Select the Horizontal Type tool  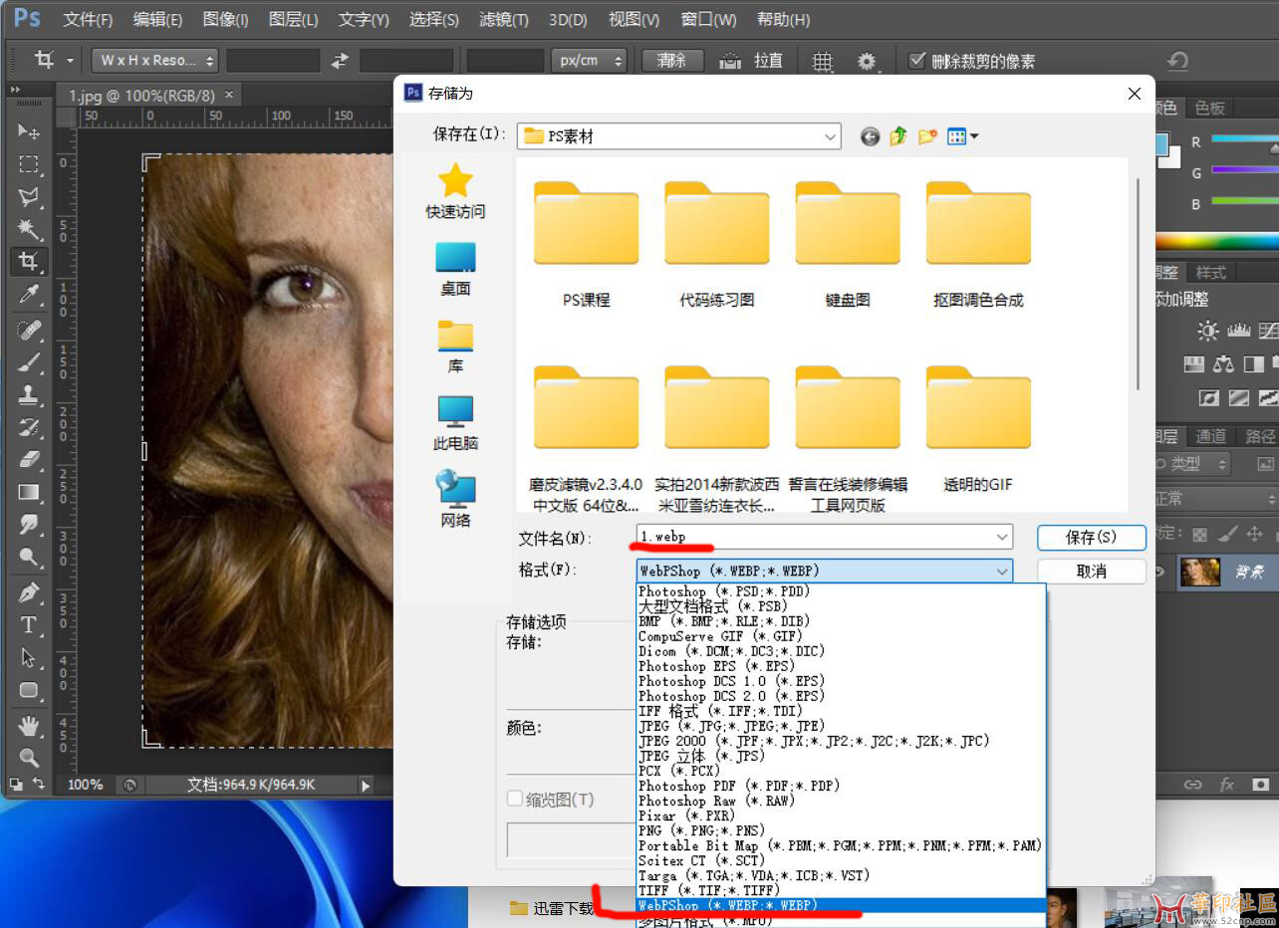tap(29, 626)
